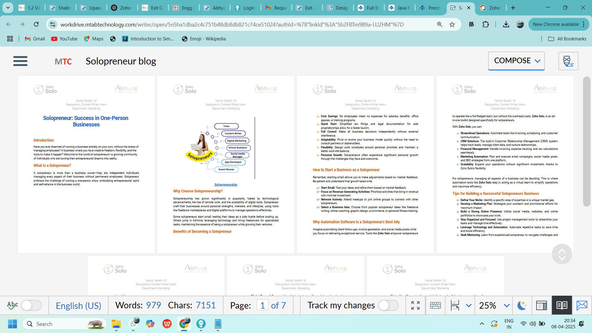Expand the page view options dropdown arrow
Image resolution: width=592 pixels, height=333 pixels.
pos(469,306)
